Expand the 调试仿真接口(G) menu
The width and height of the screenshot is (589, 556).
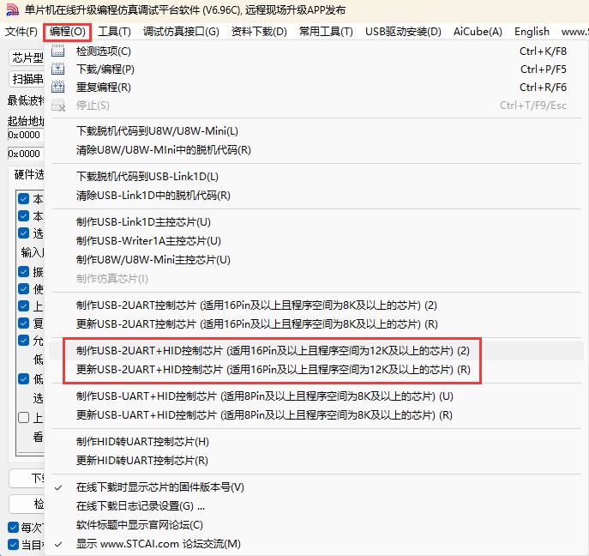pos(181,32)
